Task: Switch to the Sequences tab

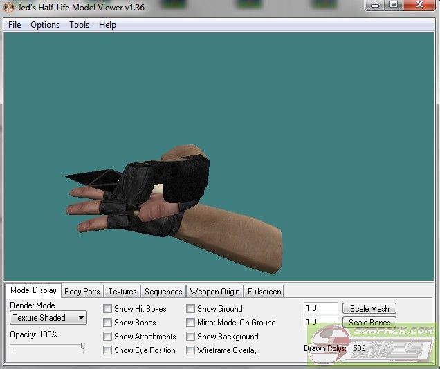Action: coord(163,292)
